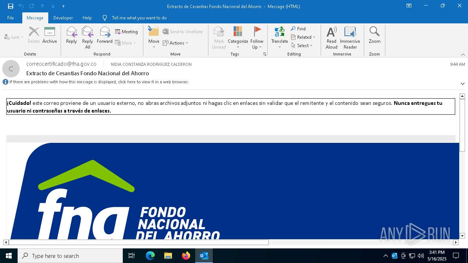Focus the Tell me what you want to do box
The height and width of the screenshot is (263, 468).
(x=139, y=18)
